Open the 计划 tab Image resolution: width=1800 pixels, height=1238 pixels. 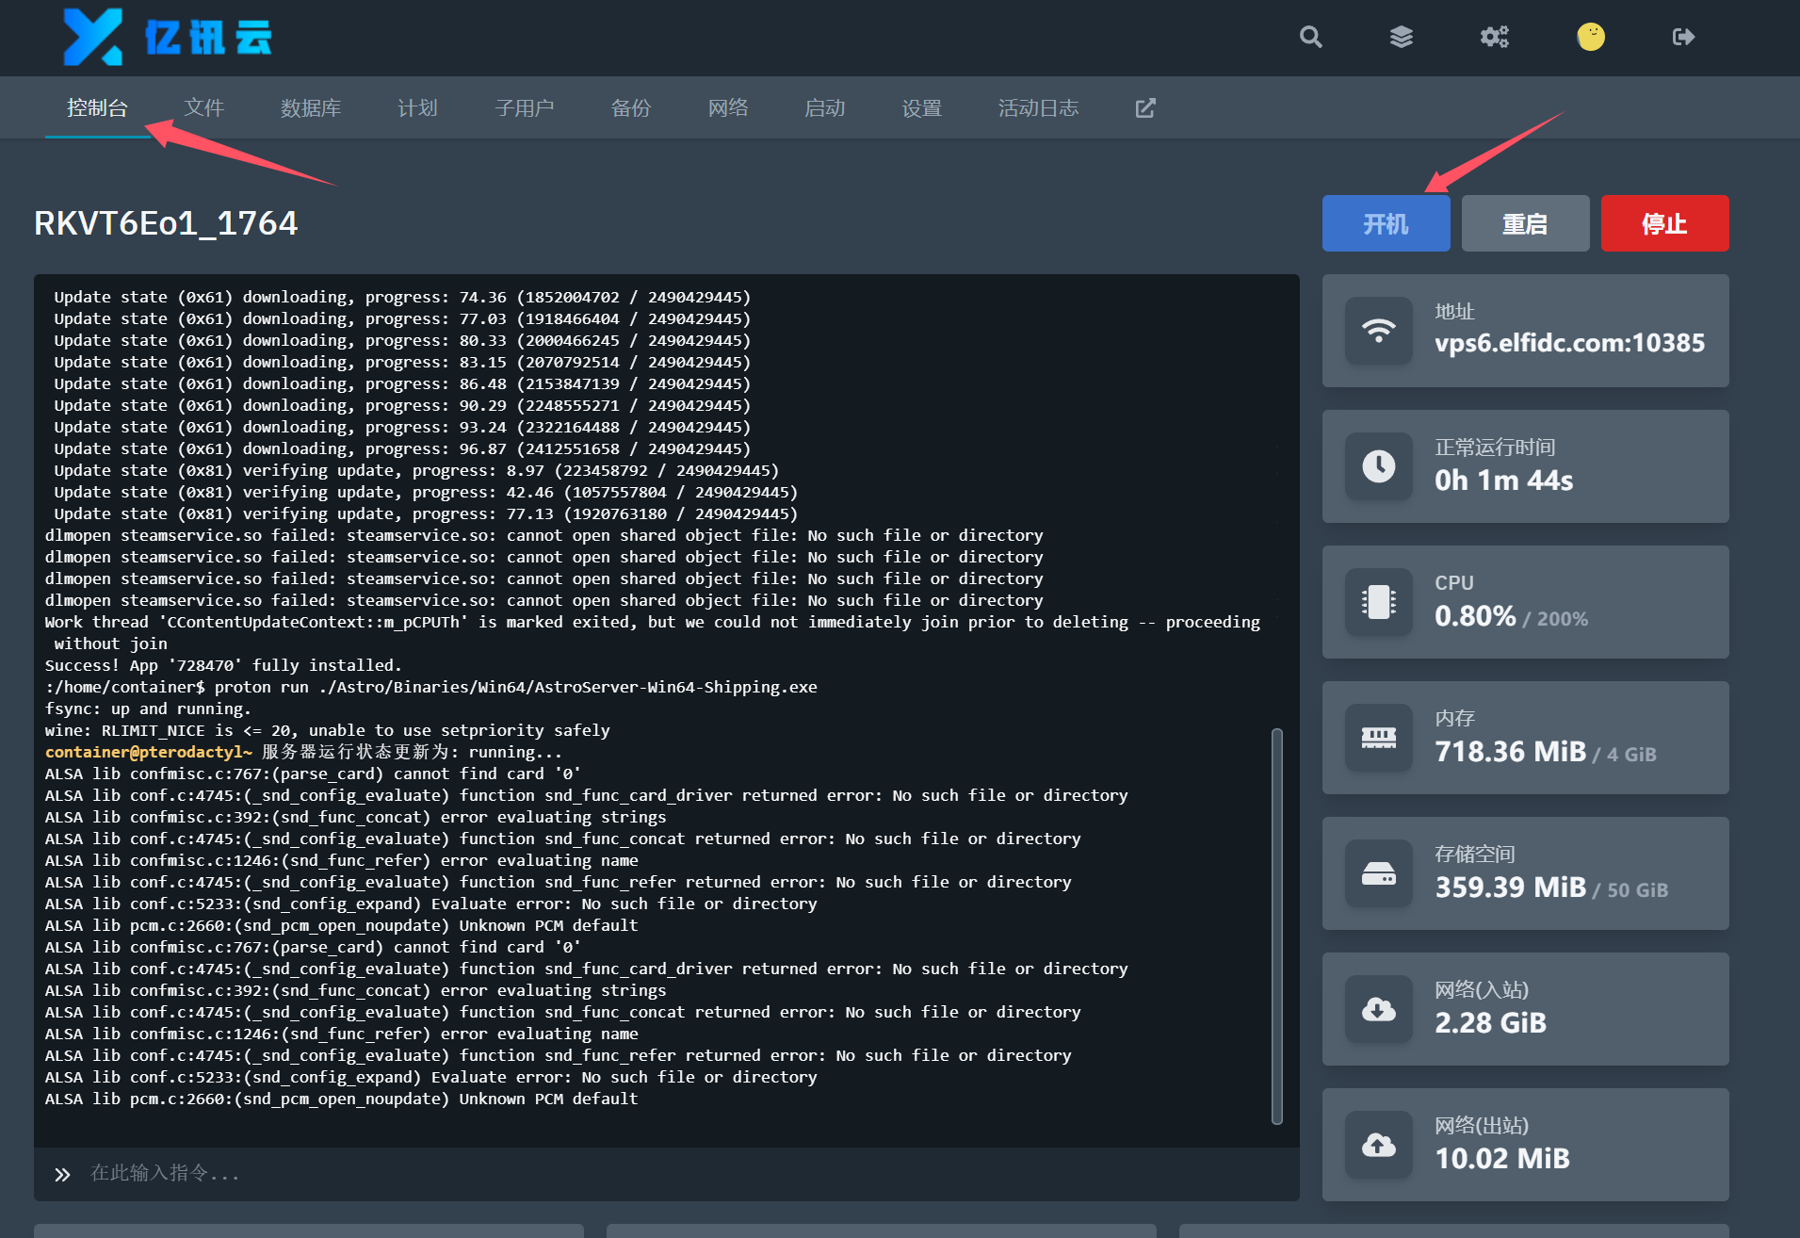[417, 108]
